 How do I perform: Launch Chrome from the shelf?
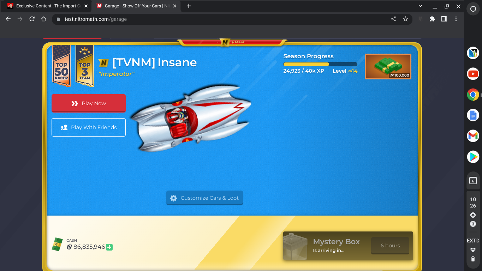point(473,95)
